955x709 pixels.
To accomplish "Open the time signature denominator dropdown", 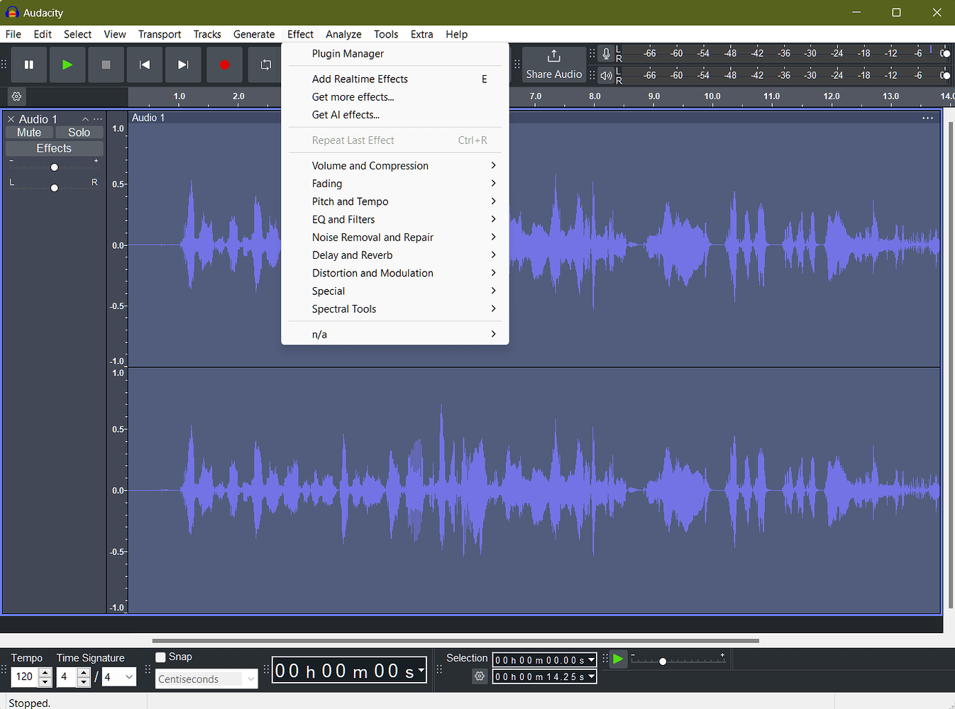I will tap(118, 677).
